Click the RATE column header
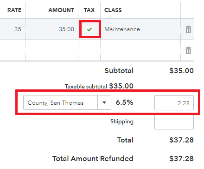Viewport: 204px width, 169px height. pos(14,10)
